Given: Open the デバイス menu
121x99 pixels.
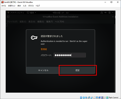Looking at the screenshot, I should click(31, 6).
